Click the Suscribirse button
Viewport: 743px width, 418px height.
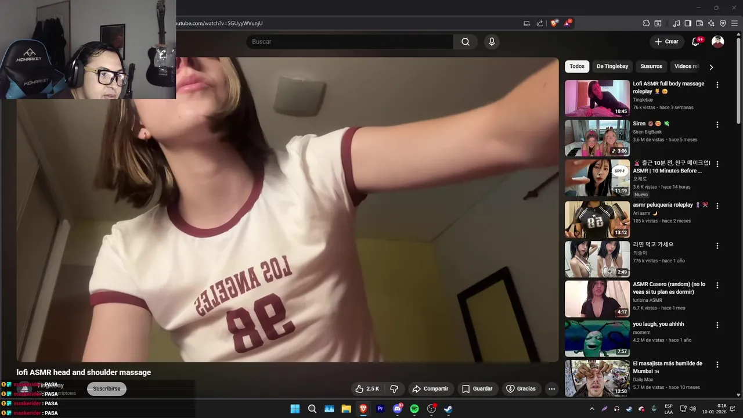pyautogui.click(x=107, y=389)
